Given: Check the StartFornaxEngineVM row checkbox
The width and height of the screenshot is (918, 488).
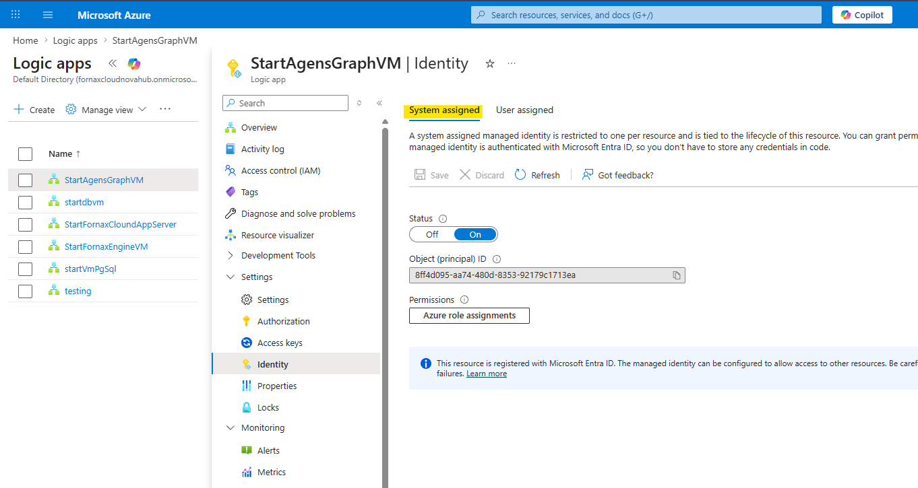Looking at the screenshot, I should (x=25, y=246).
